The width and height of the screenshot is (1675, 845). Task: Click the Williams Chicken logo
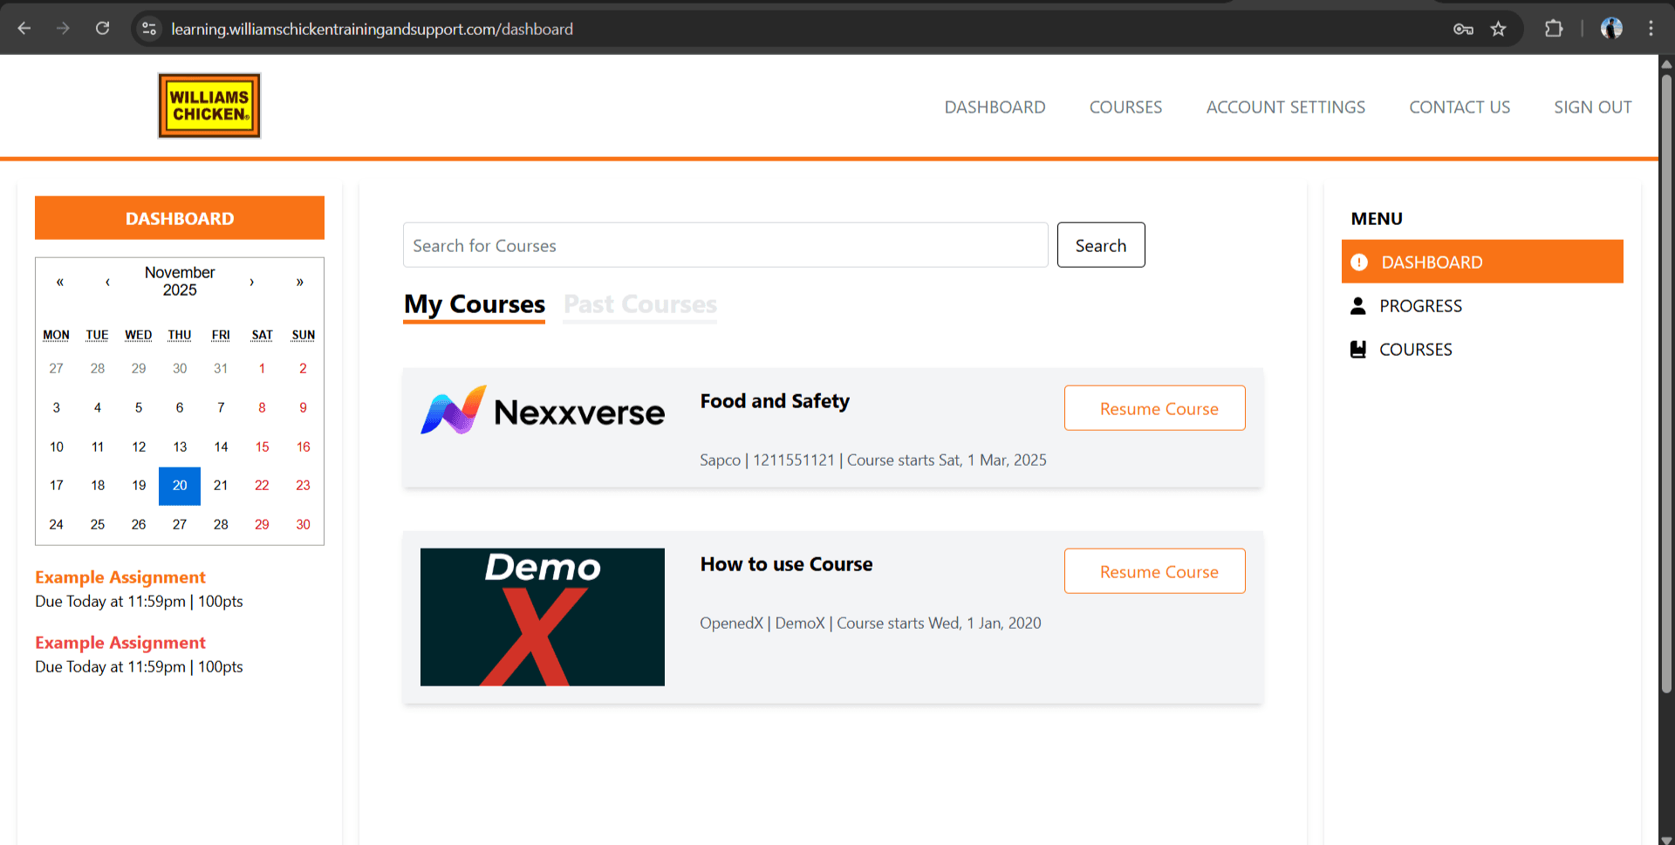[209, 106]
